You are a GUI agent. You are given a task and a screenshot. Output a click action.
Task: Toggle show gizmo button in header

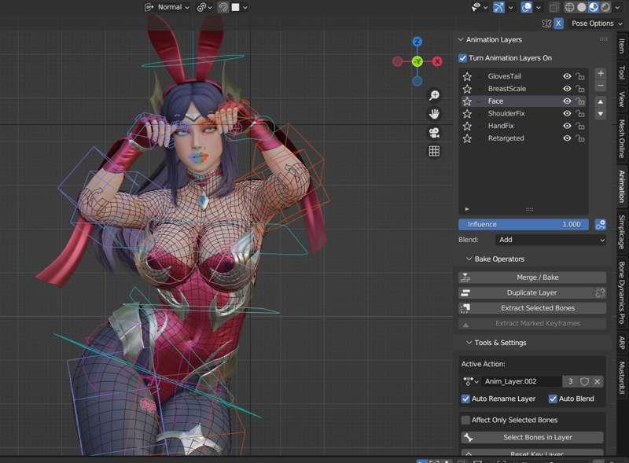point(498,7)
